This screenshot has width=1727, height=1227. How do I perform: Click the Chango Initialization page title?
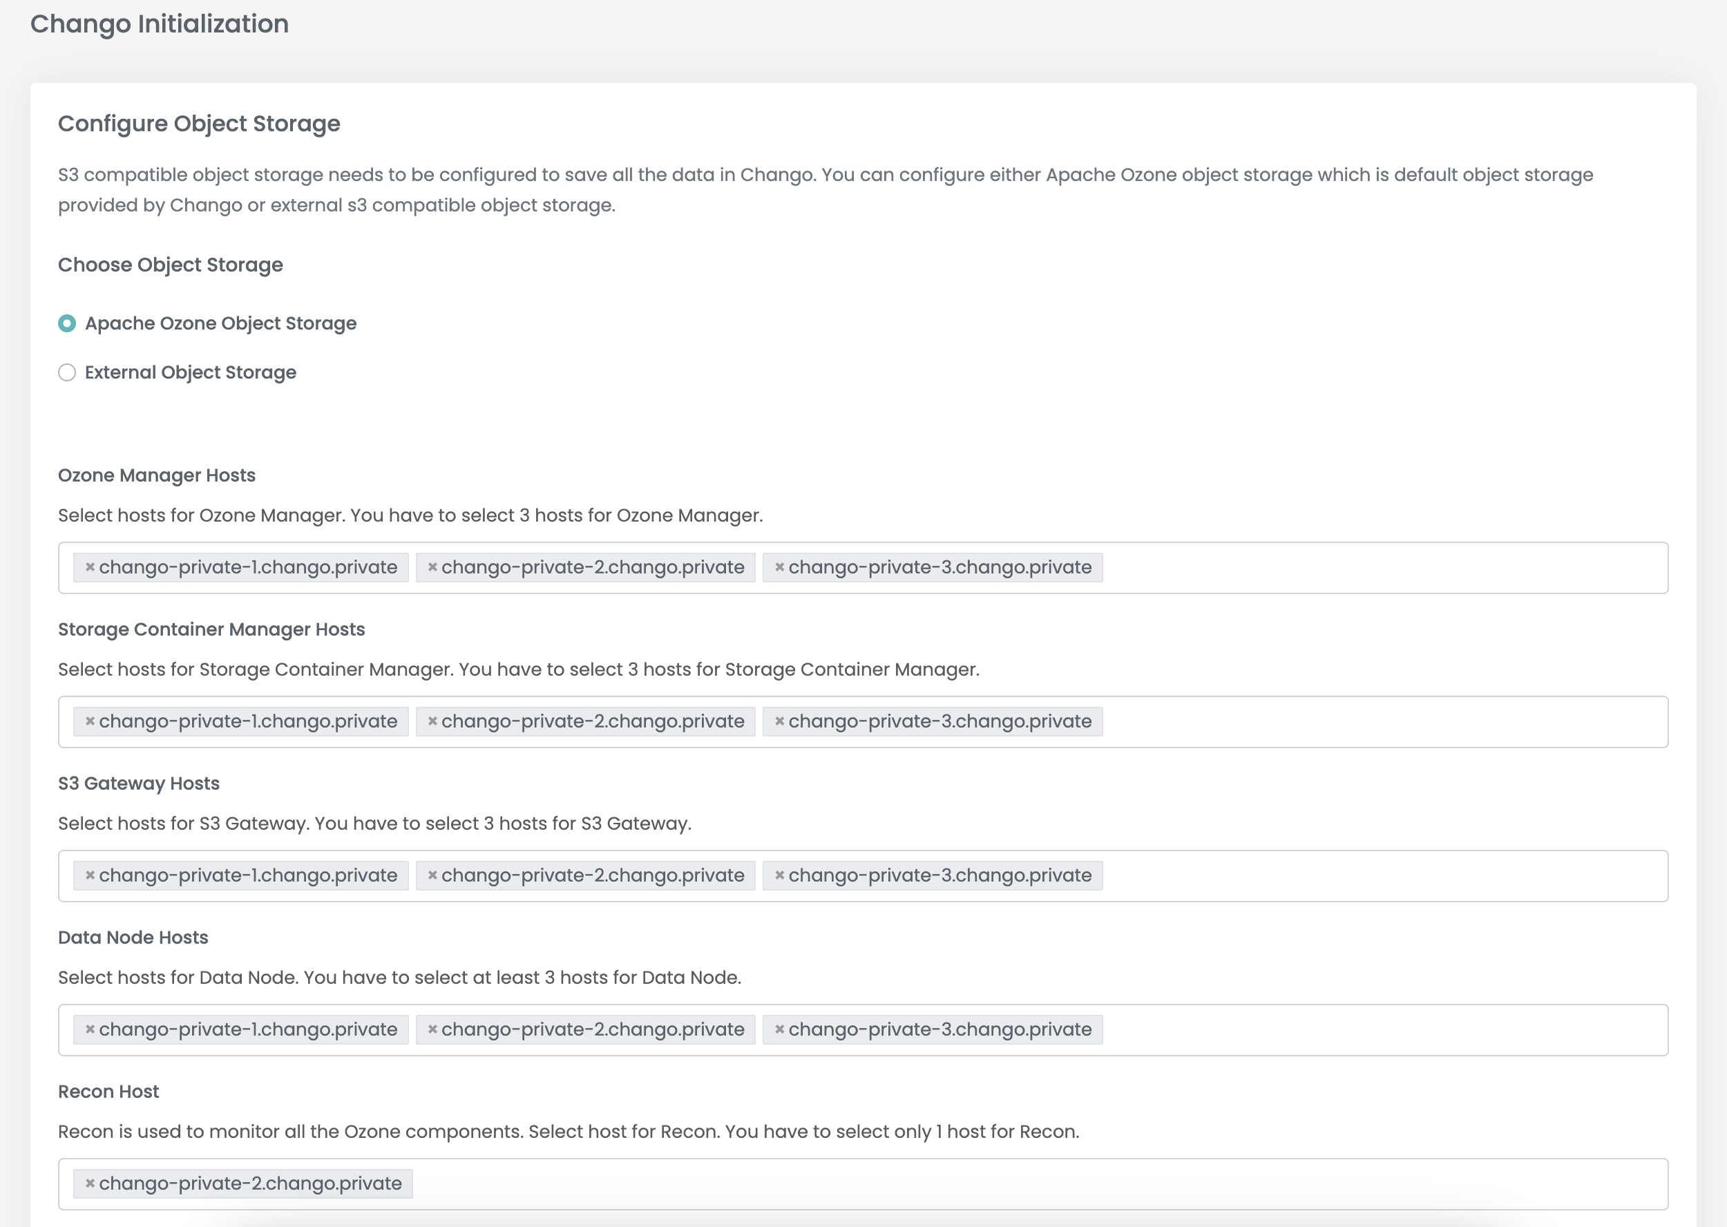(x=160, y=24)
